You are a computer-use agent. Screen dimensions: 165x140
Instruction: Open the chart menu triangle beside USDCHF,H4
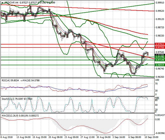pos(2,3)
